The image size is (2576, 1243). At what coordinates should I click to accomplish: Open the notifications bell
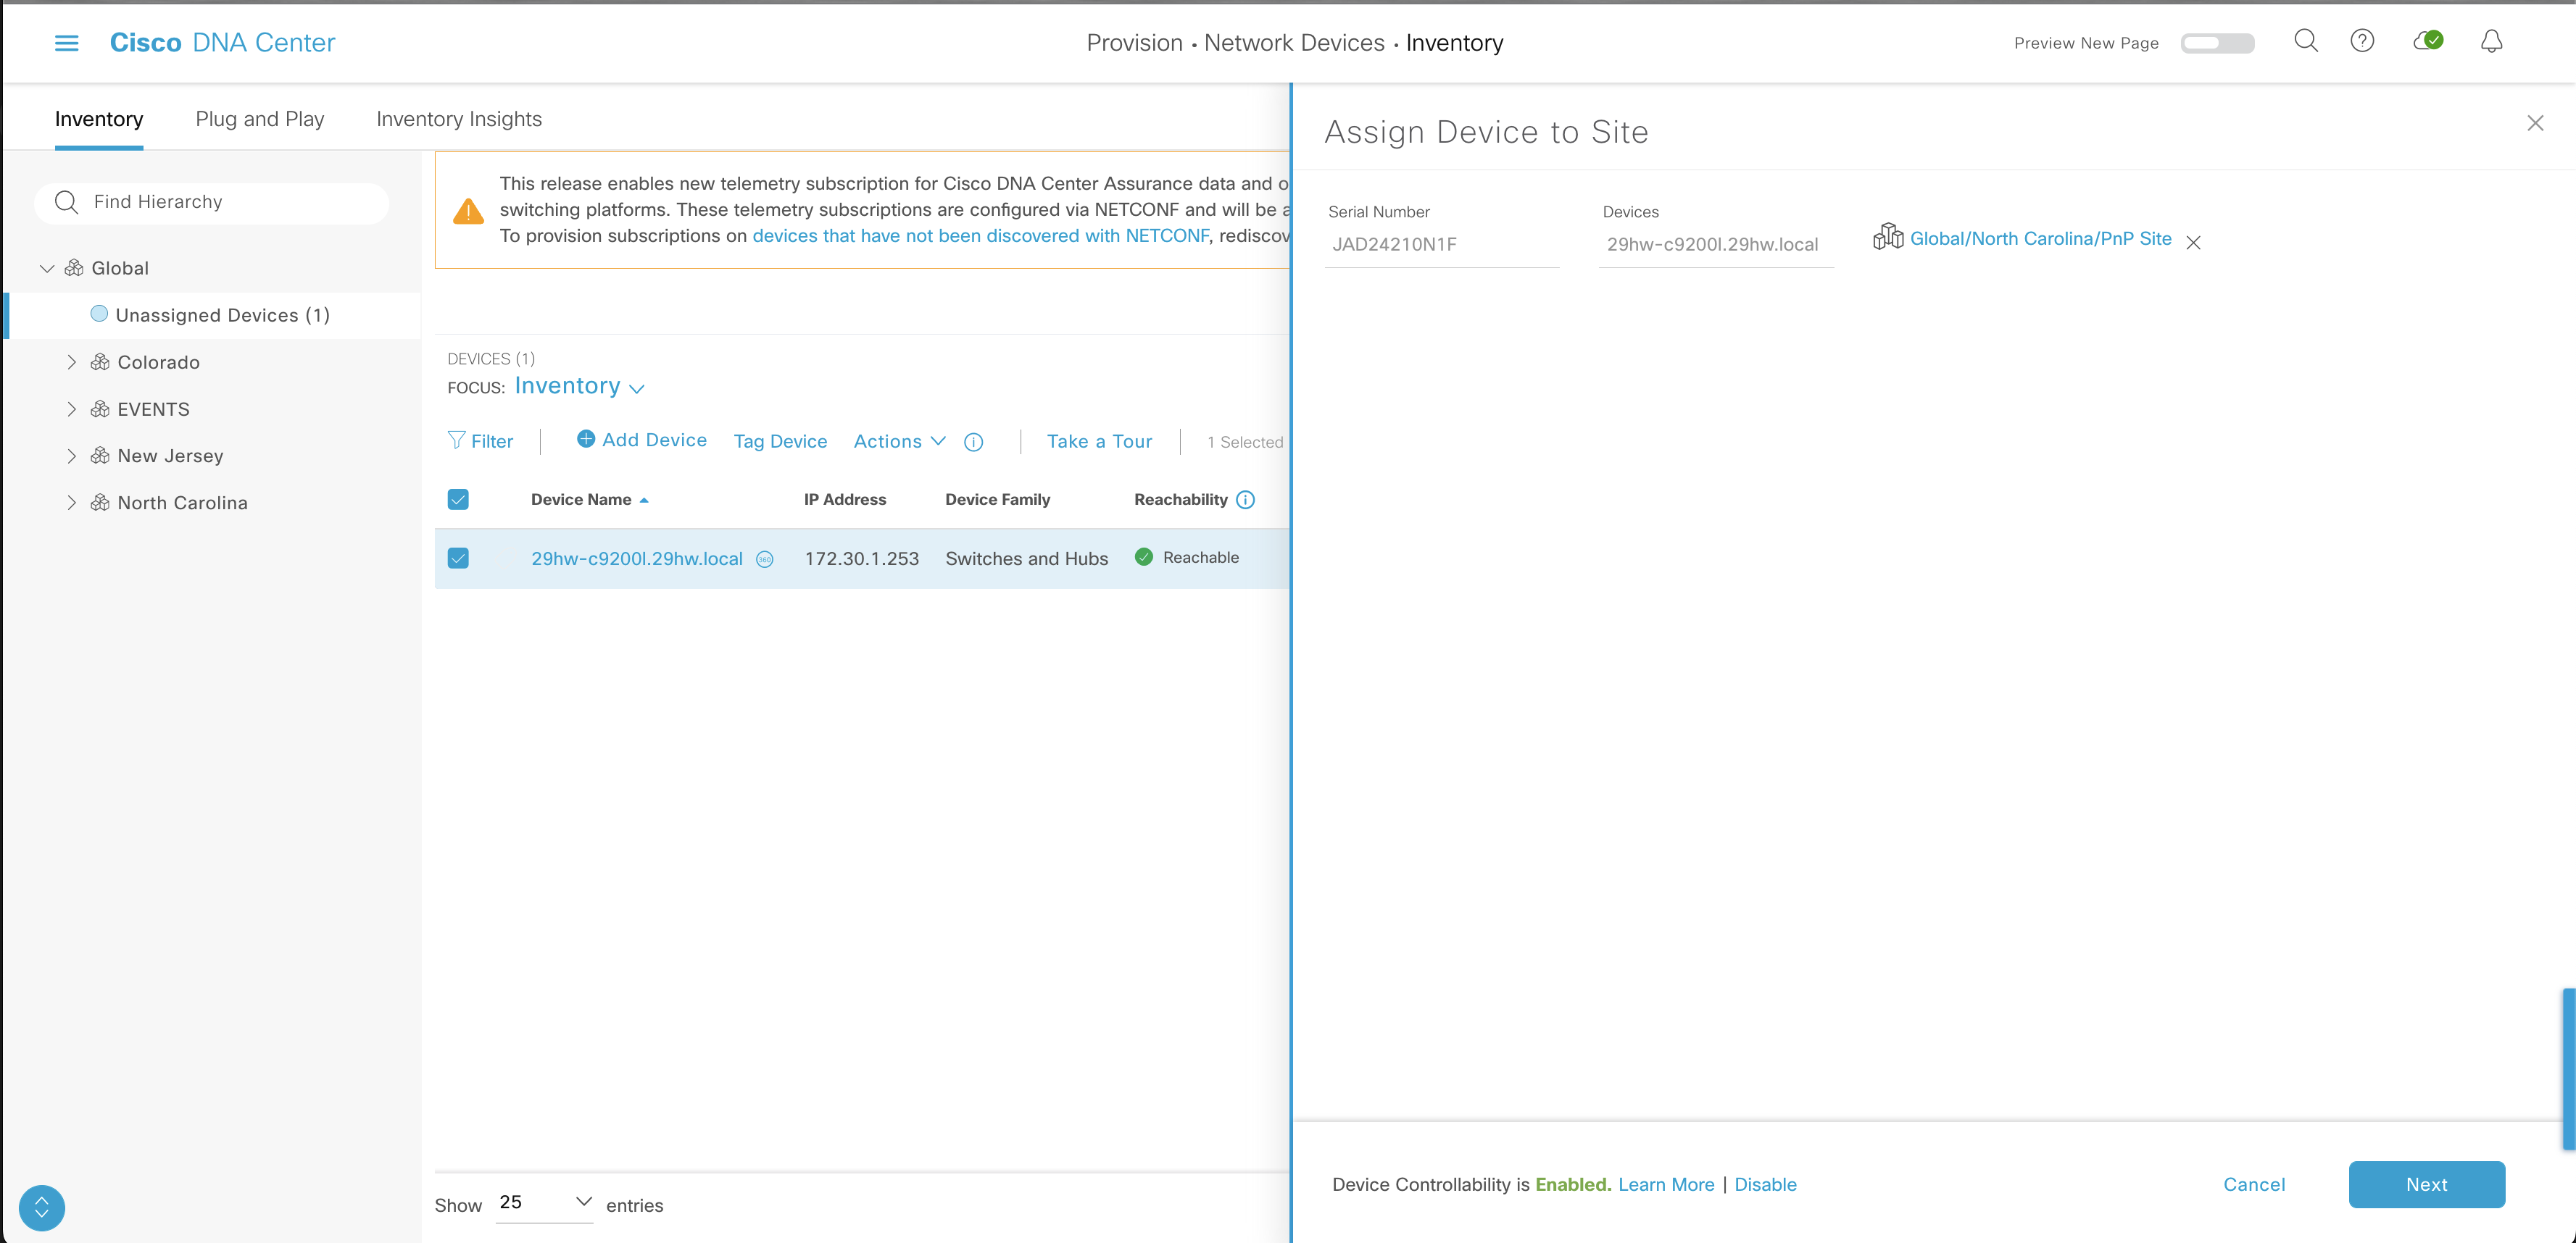point(2491,41)
